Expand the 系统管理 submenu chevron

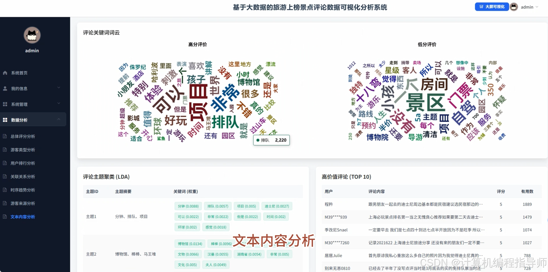59,103
